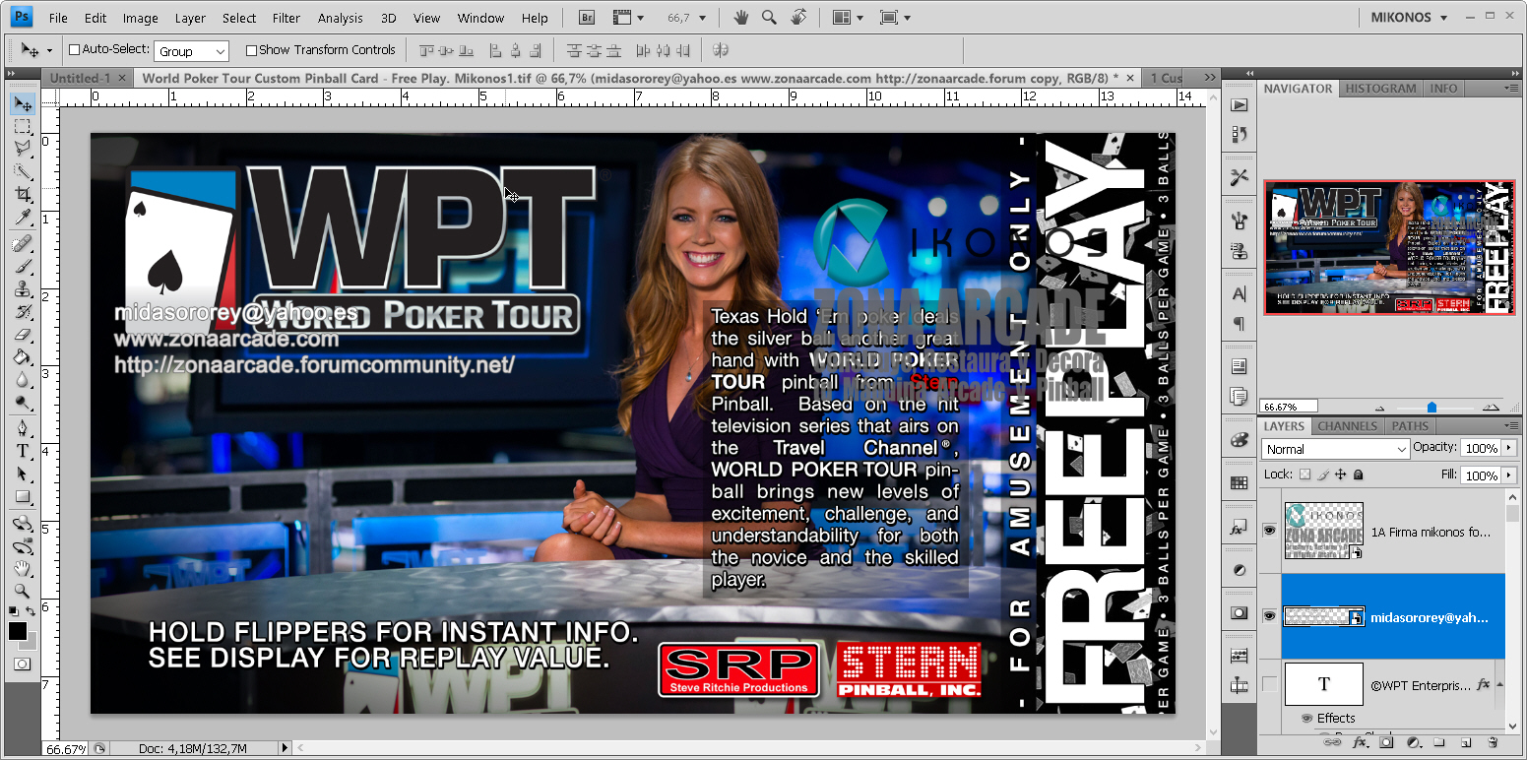Open the Filter menu
The height and width of the screenshot is (760, 1527).
click(x=286, y=18)
